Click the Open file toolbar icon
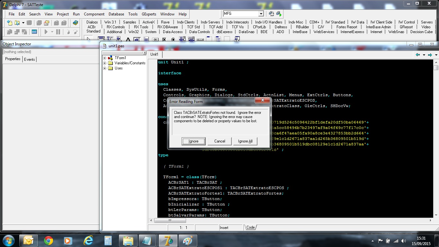Screen dimensions: 439x247 pos(17,23)
